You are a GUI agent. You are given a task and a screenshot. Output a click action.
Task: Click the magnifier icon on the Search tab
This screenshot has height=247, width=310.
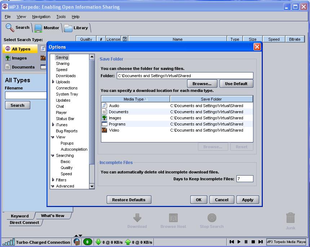(10, 27)
